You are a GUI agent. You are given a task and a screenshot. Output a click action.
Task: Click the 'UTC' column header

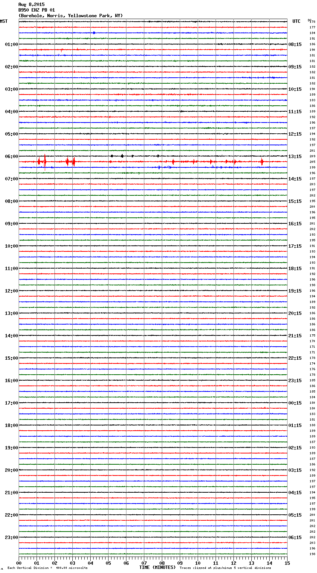click(x=296, y=21)
